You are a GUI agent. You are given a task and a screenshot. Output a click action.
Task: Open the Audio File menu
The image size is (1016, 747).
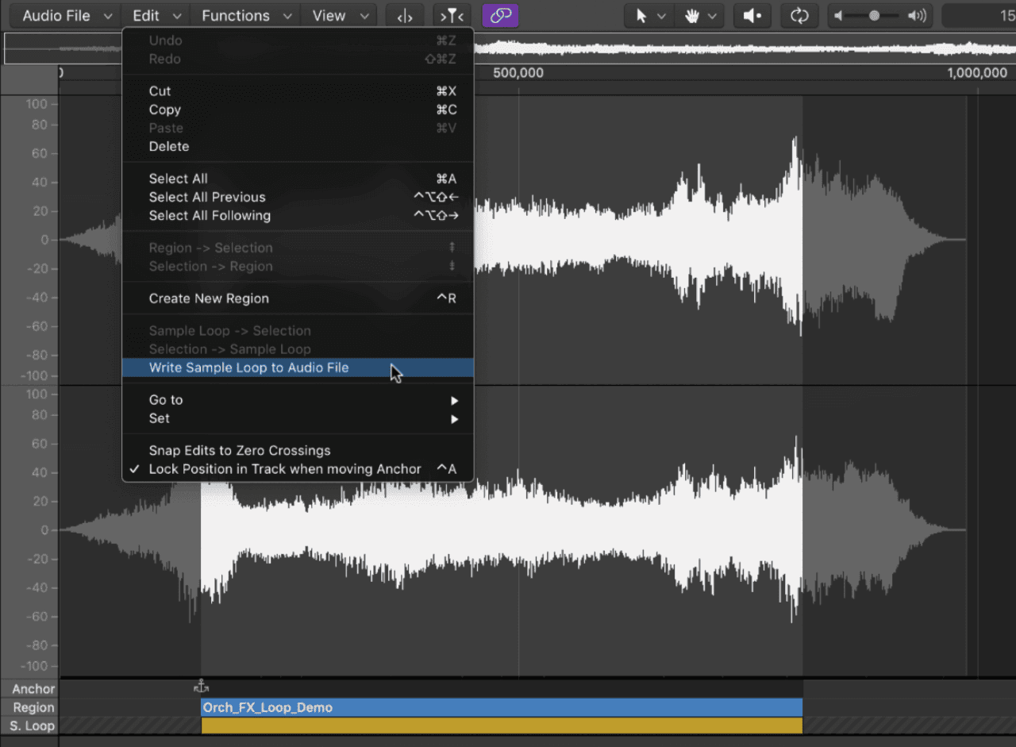coord(67,16)
